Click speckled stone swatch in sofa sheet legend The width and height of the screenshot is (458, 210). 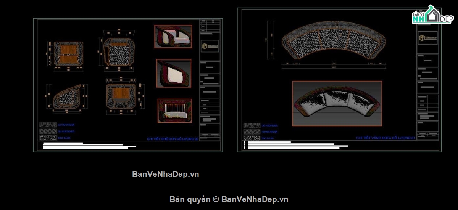pos(252,138)
